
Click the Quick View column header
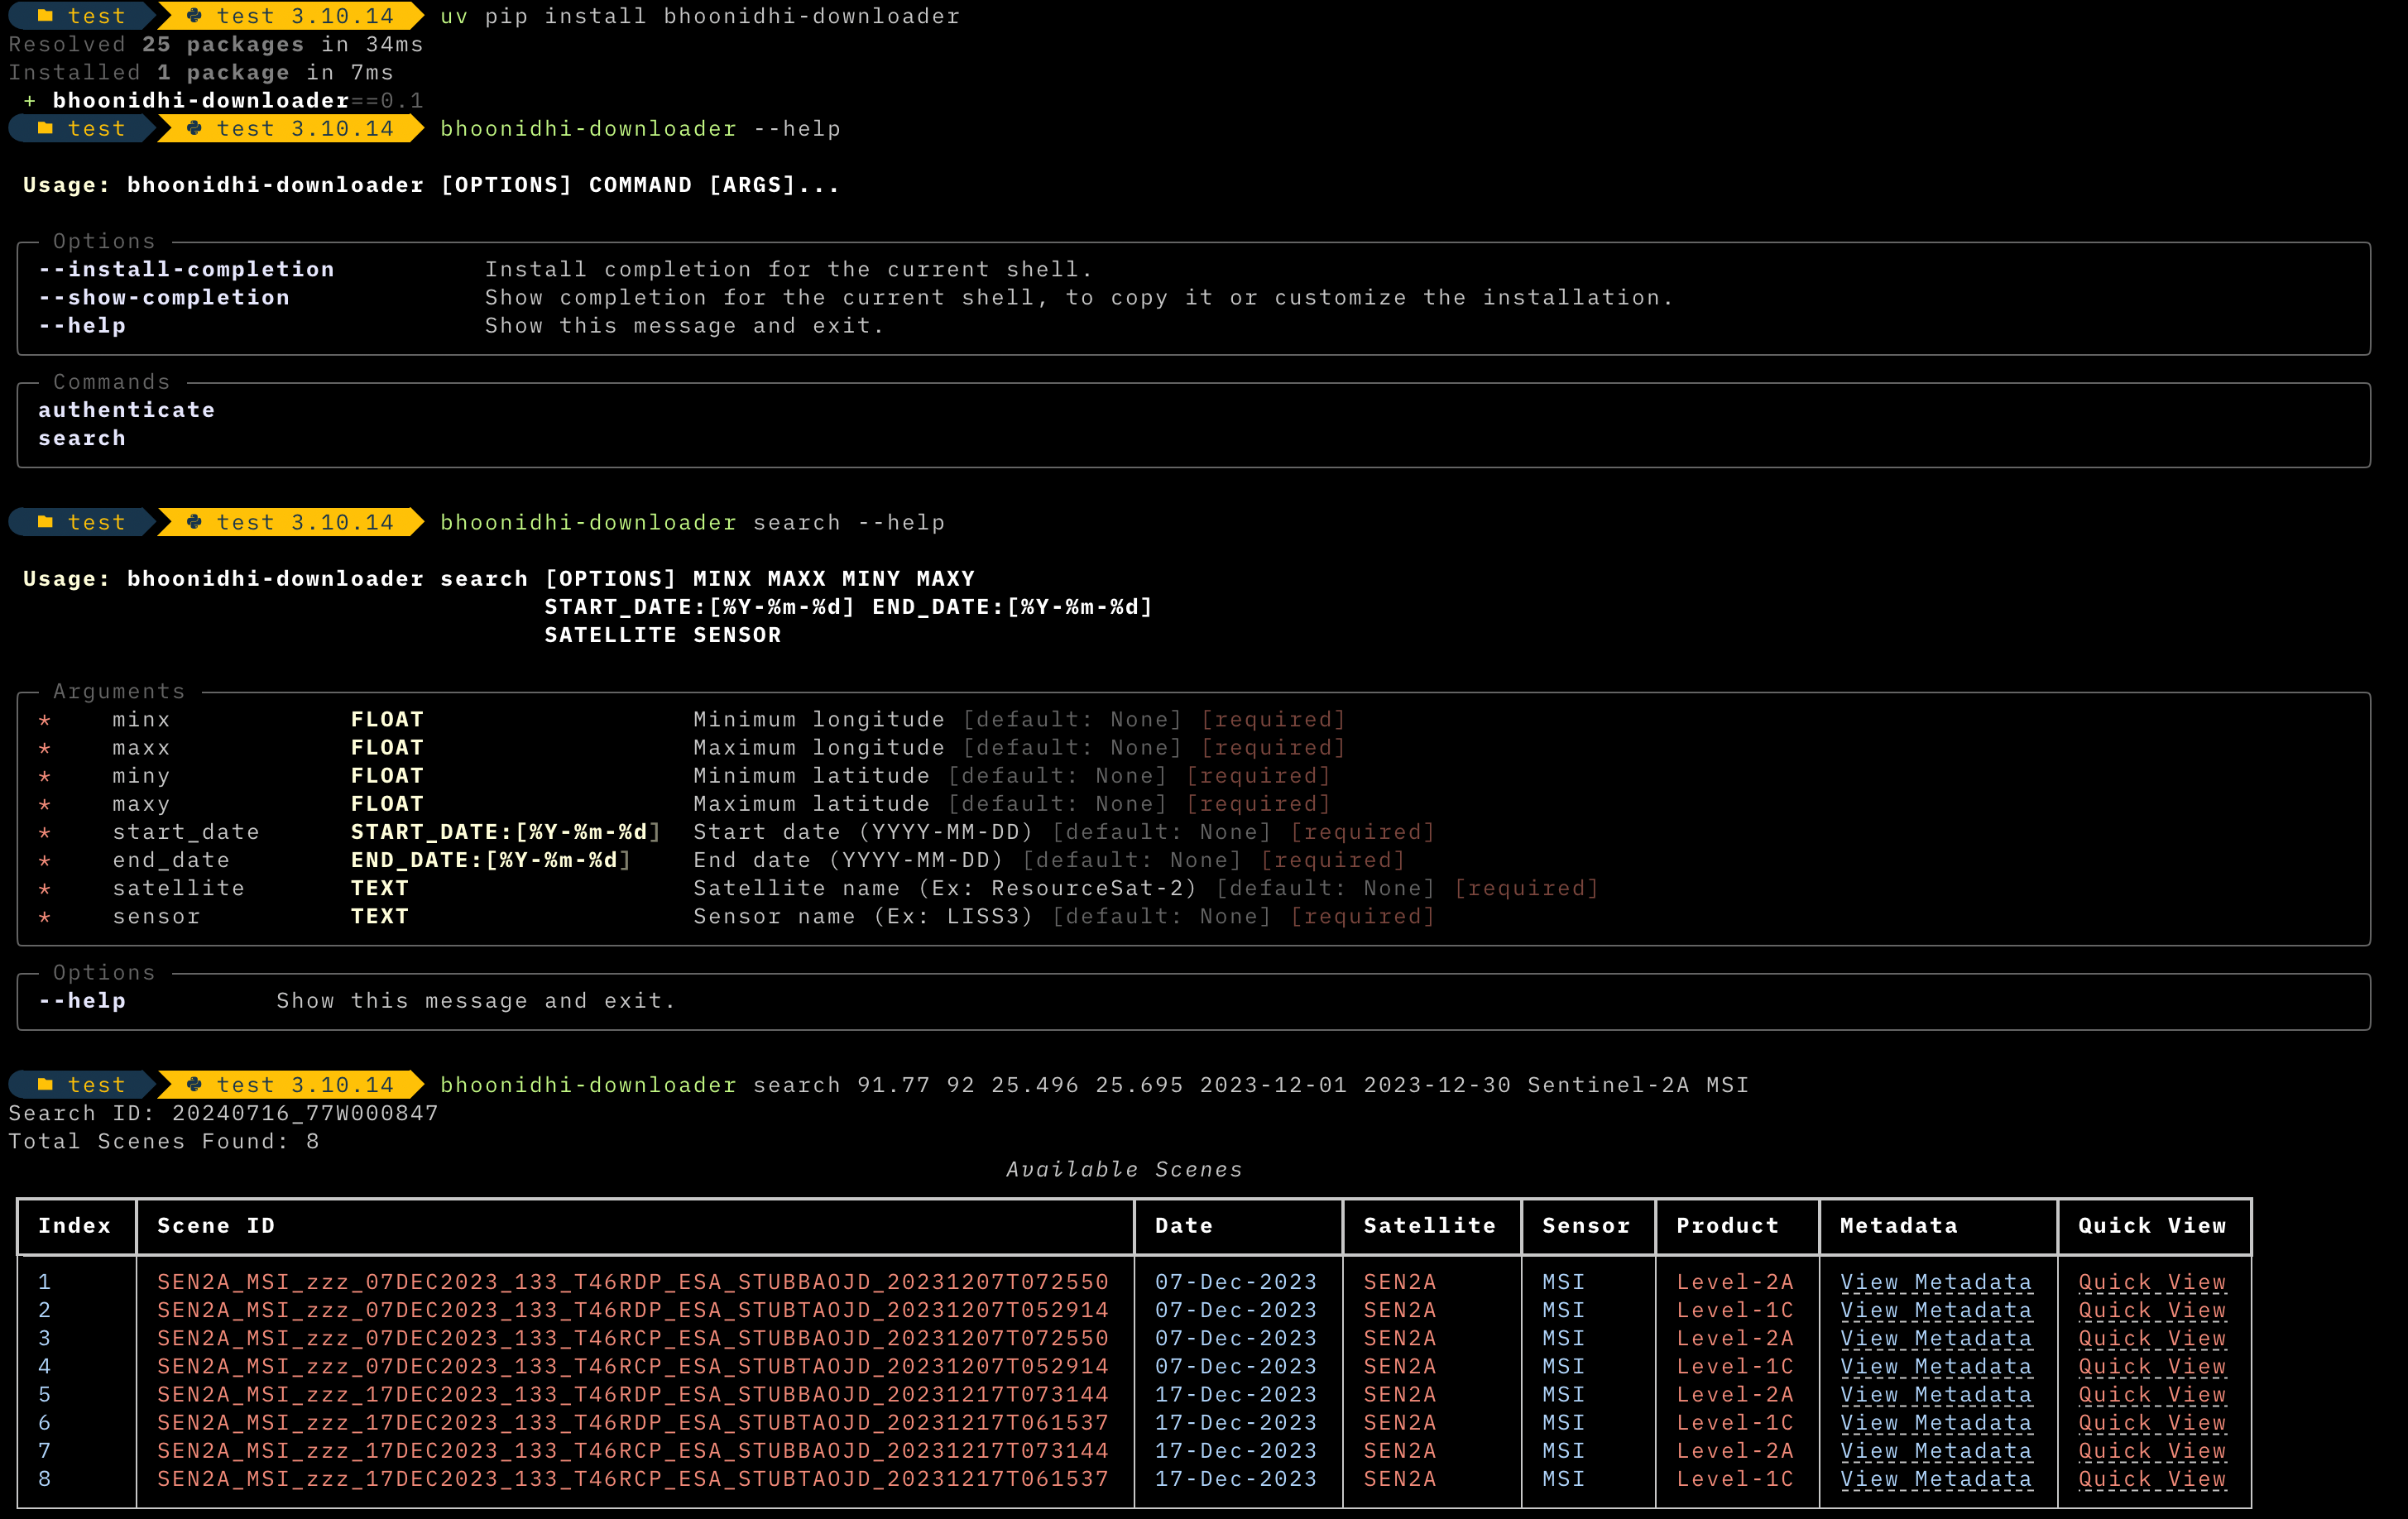point(2152,1226)
